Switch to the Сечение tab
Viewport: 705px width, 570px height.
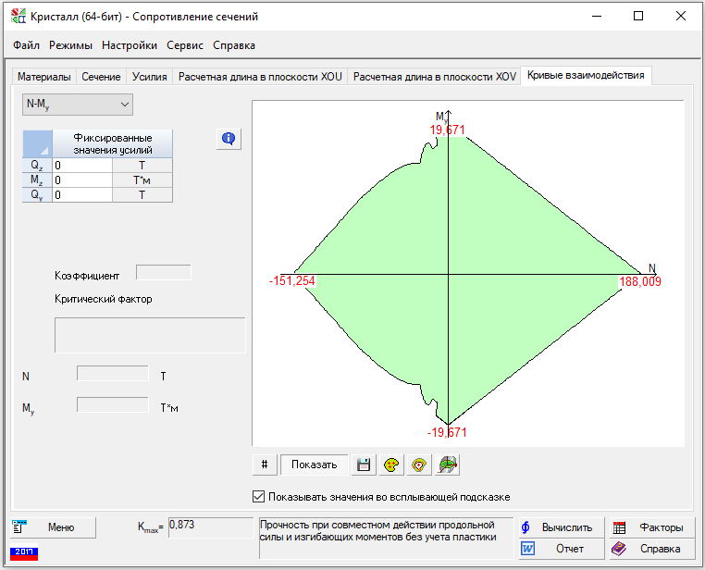pyautogui.click(x=101, y=77)
